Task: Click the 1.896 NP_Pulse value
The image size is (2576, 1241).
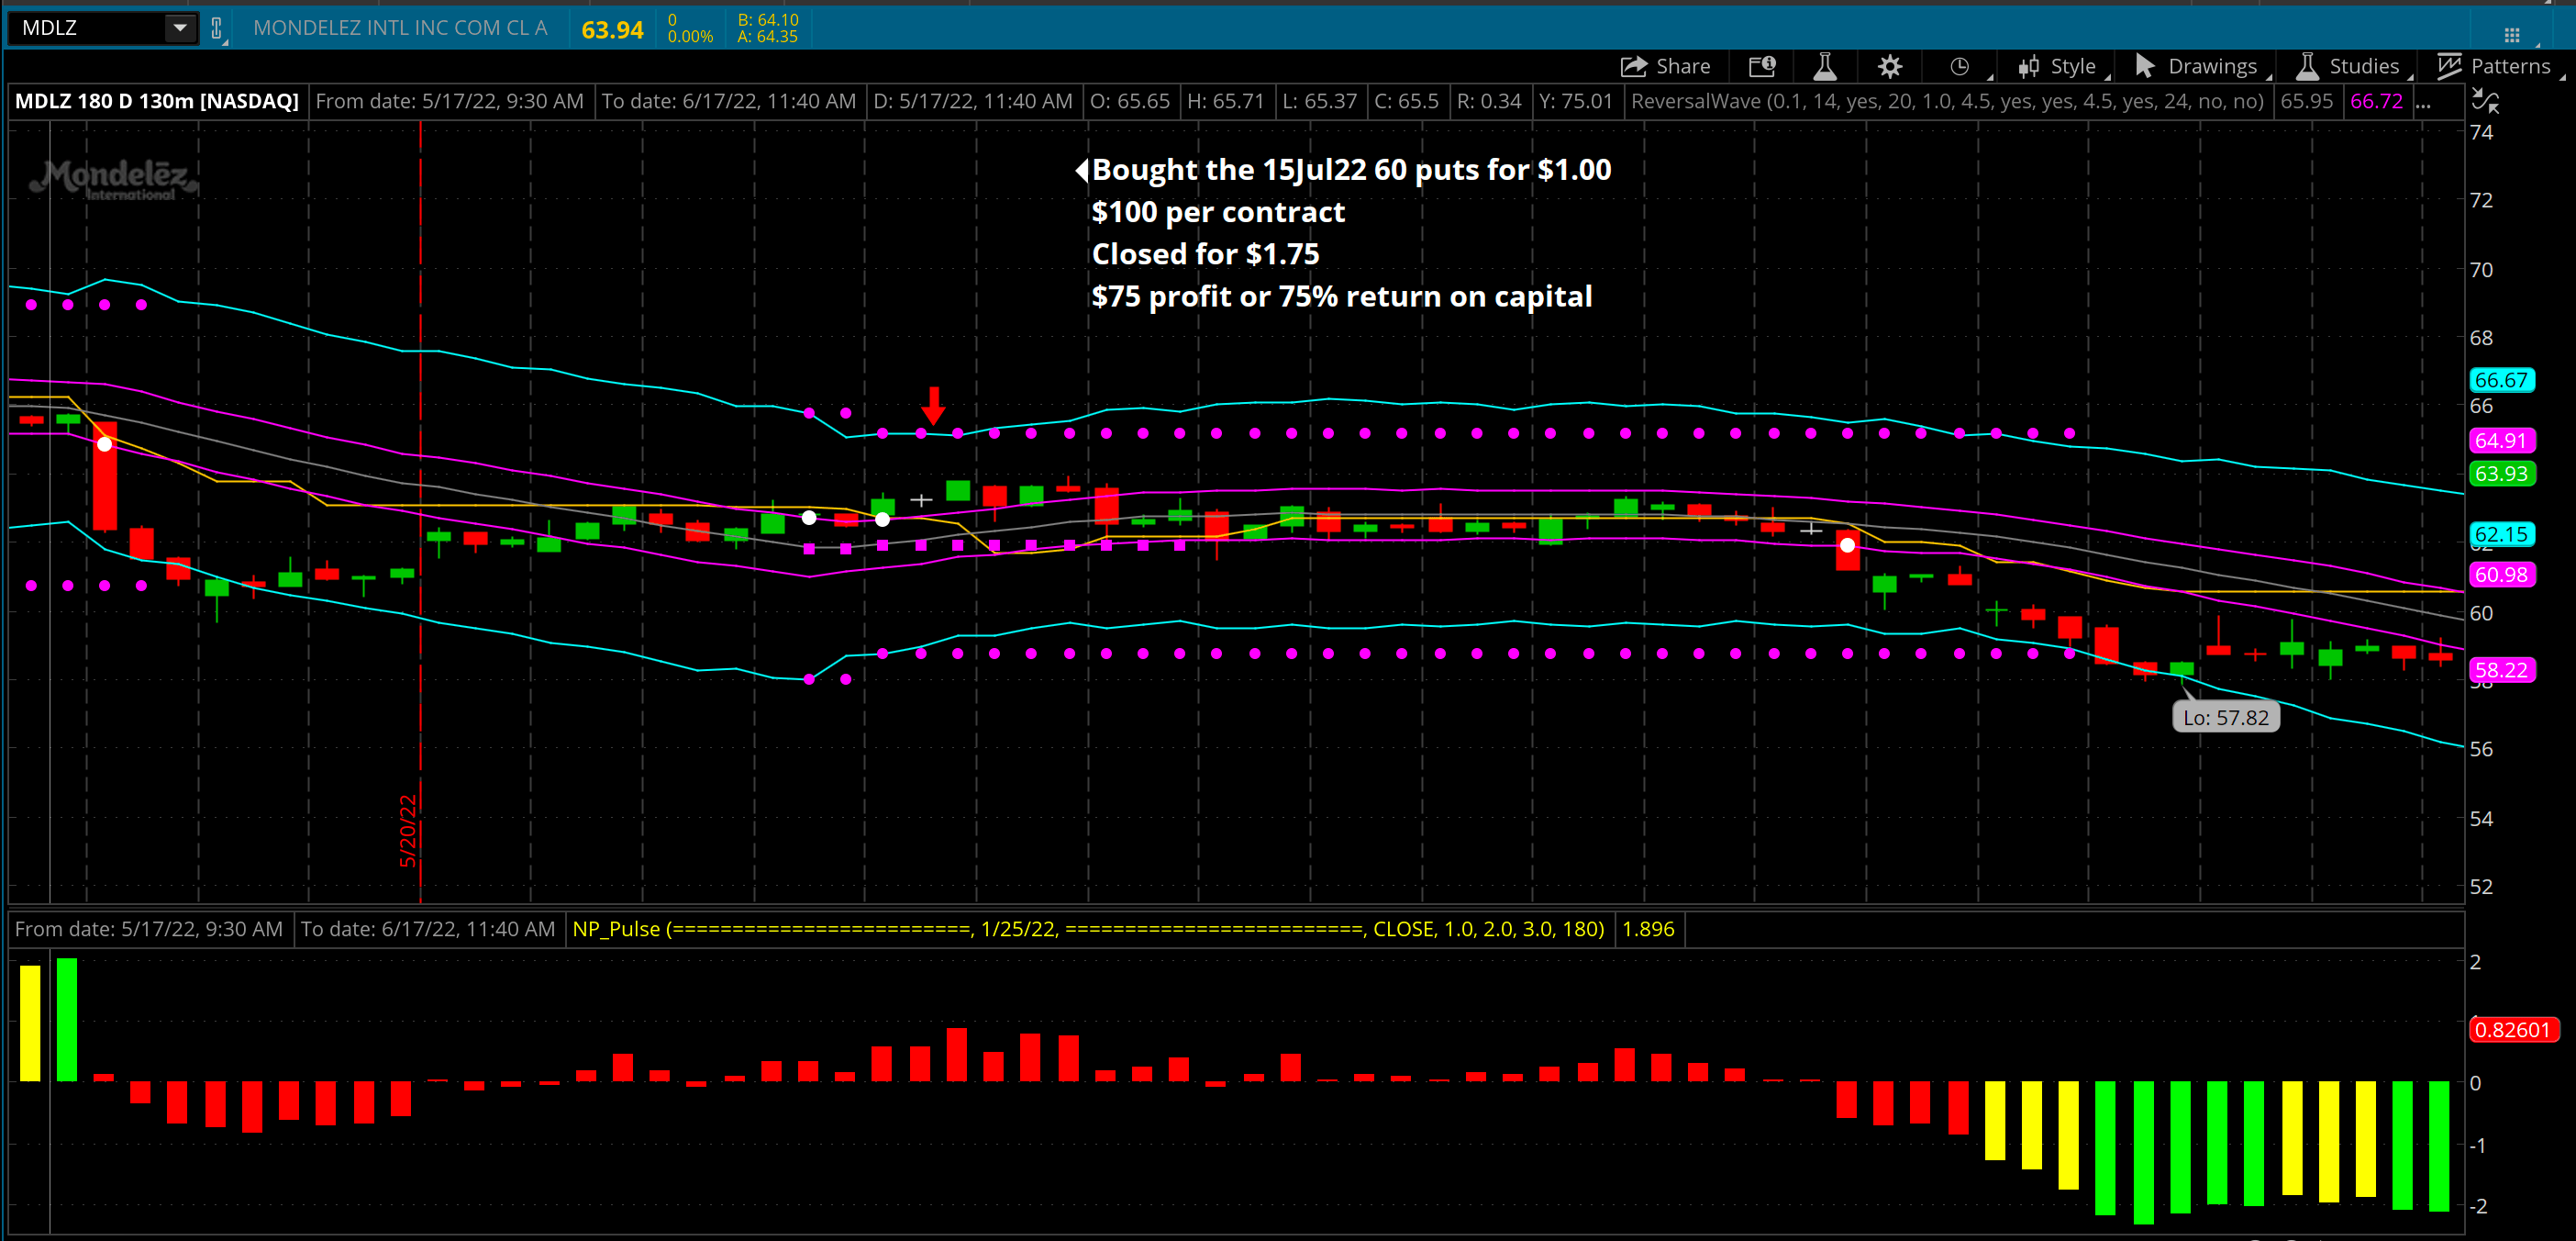Action: pyautogui.click(x=1648, y=929)
